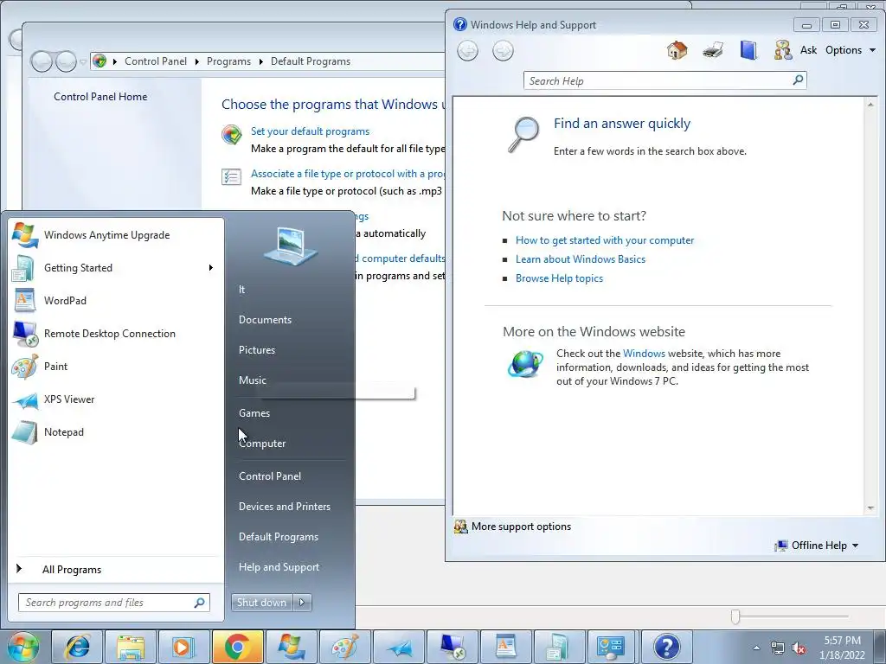Open Devices and Printers from Start menu
Viewport: 886px width, 664px height.
click(284, 507)
